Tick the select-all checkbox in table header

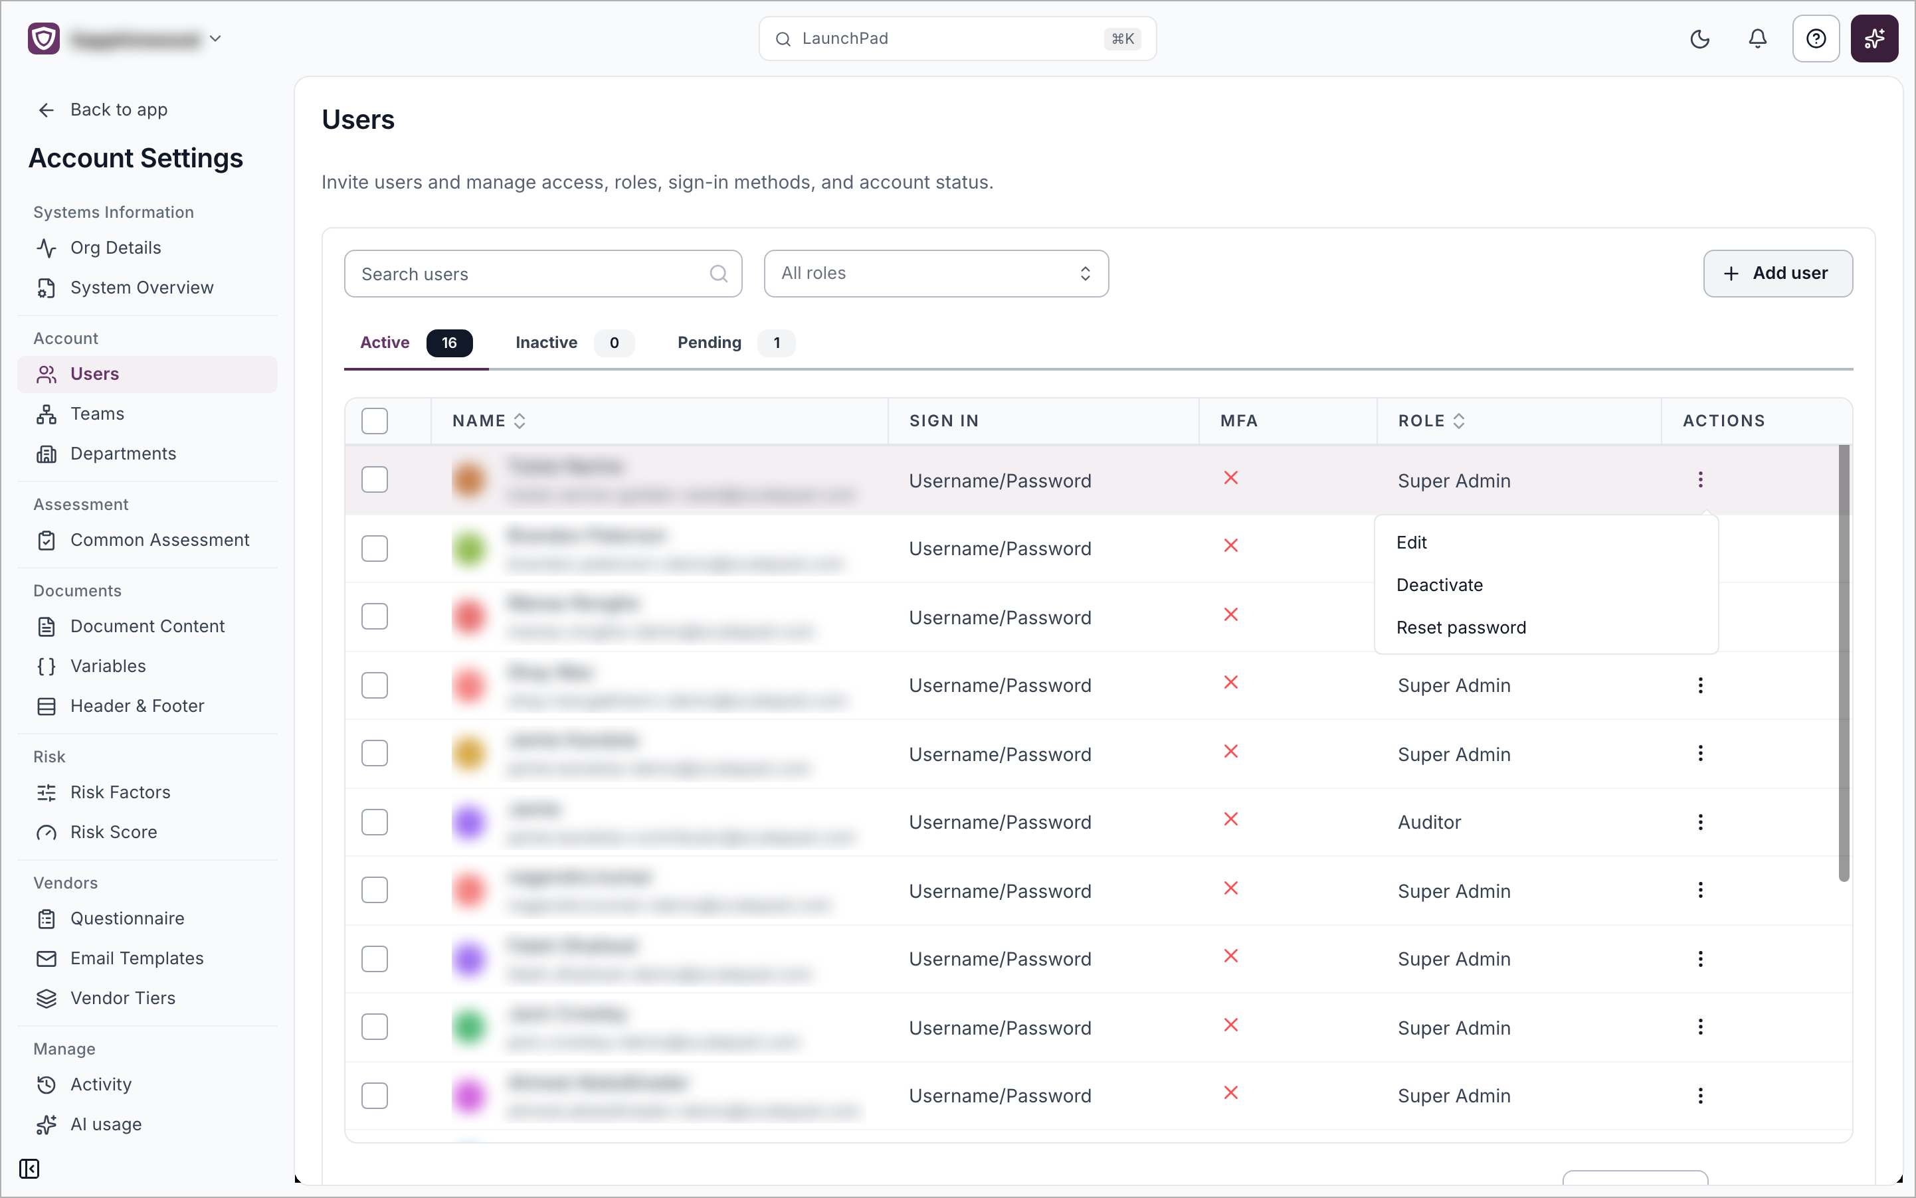[374, 421]
